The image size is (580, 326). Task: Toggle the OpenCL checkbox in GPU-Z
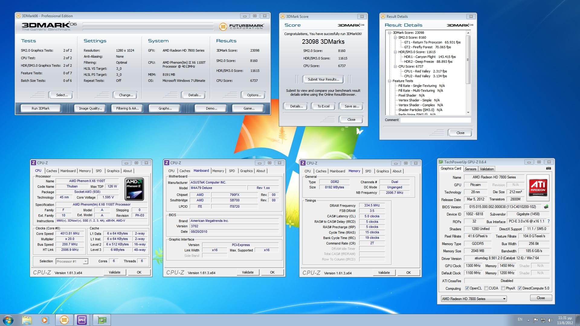pyautogui.click(x=467, y=288)
